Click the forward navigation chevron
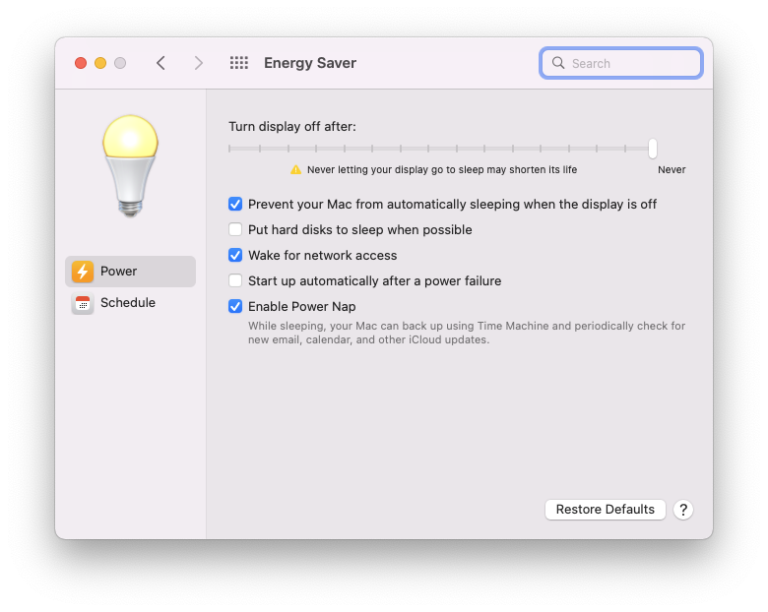This screenshot has width=768, height=612. coord(199,63)
